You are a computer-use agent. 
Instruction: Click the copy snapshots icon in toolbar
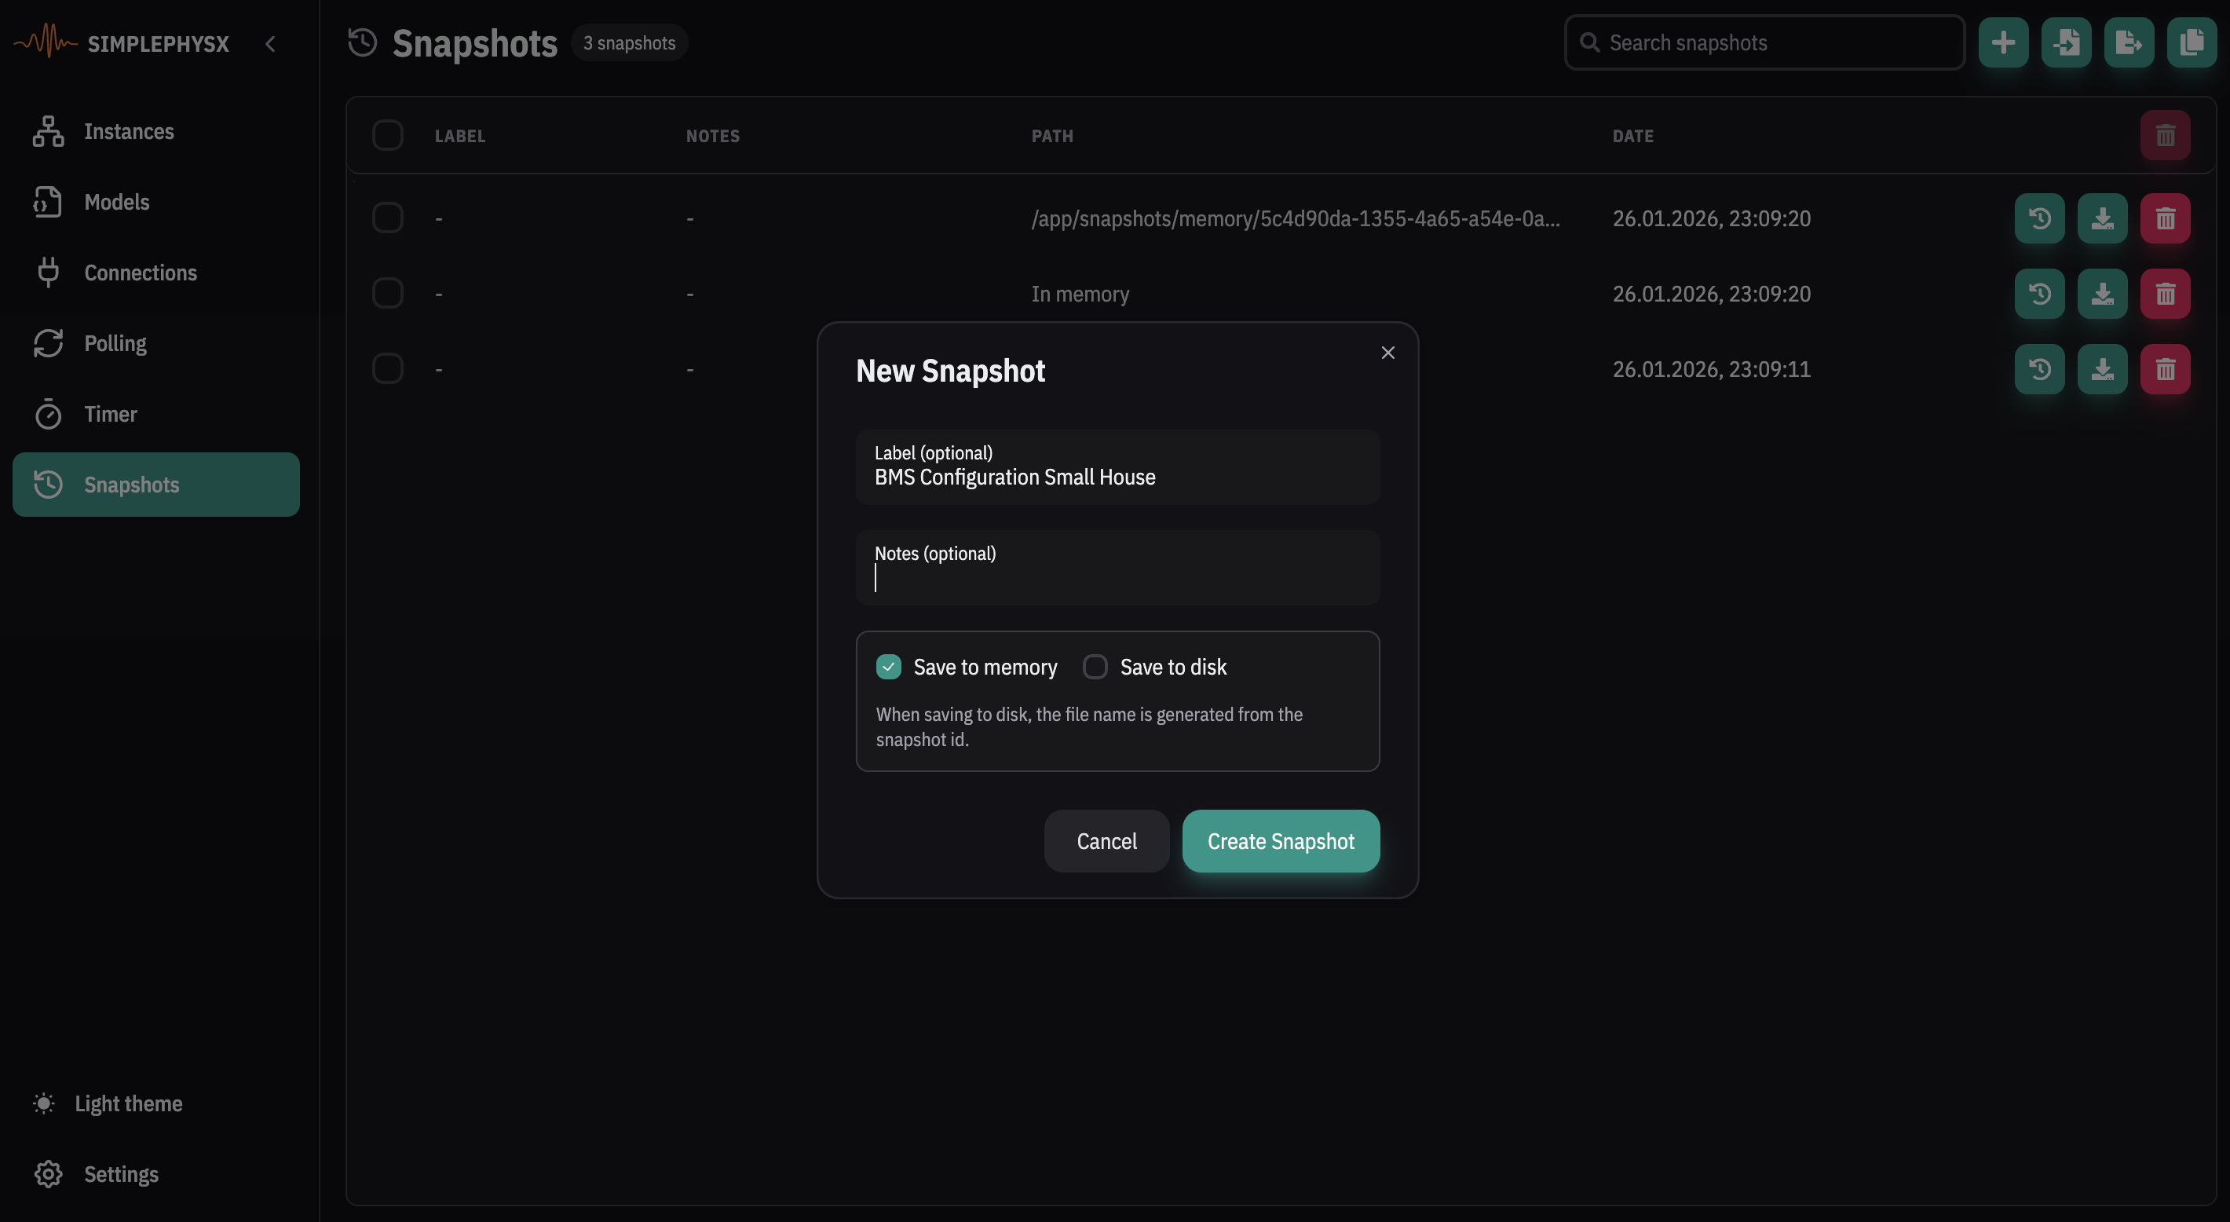tap(2191, 42)
